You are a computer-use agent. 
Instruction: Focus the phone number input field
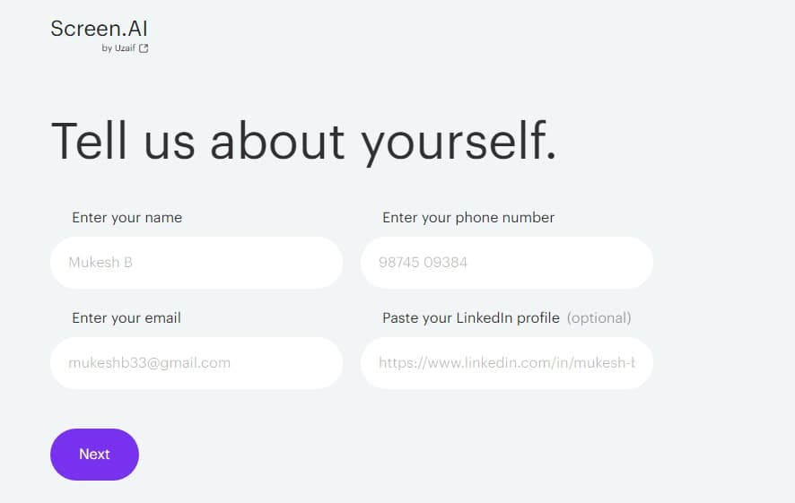coord(506,263)
